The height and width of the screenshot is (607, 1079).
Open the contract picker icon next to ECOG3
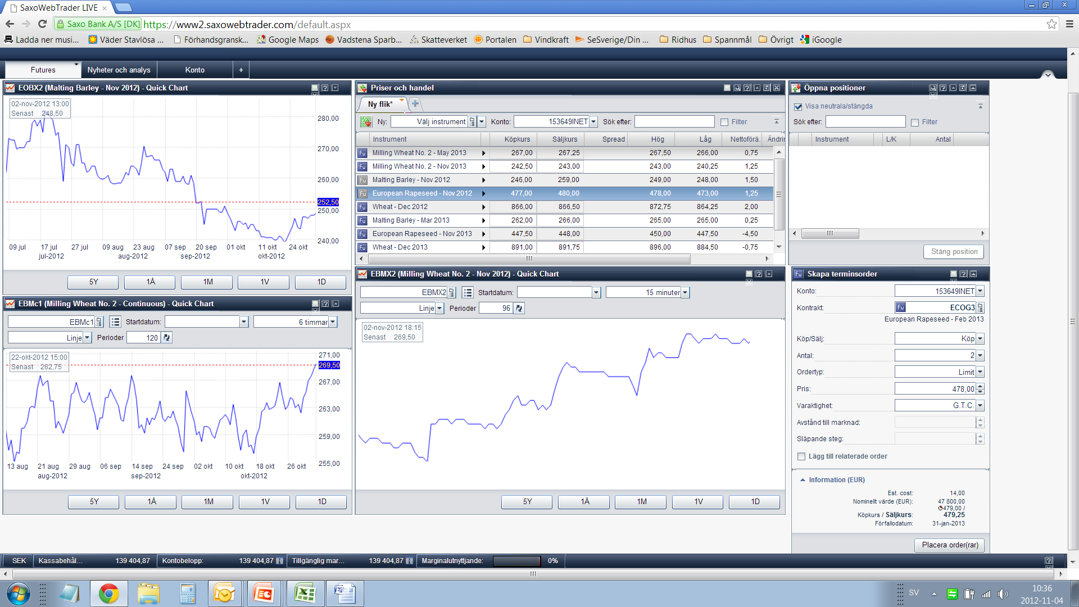pyautogui.click(x=980, y=308)
